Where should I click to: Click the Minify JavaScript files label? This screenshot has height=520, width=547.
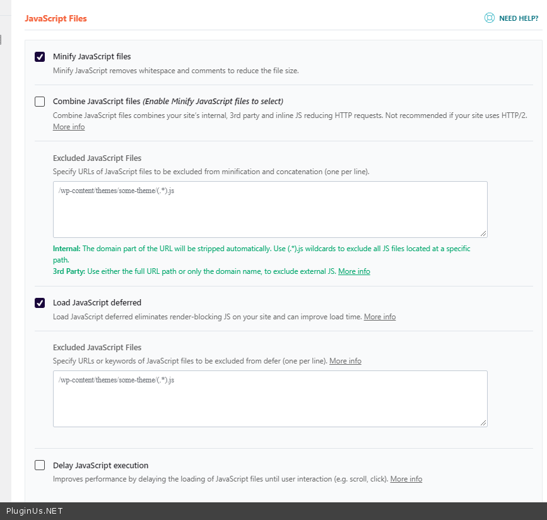pyautogui.click(x=91, y=57)
